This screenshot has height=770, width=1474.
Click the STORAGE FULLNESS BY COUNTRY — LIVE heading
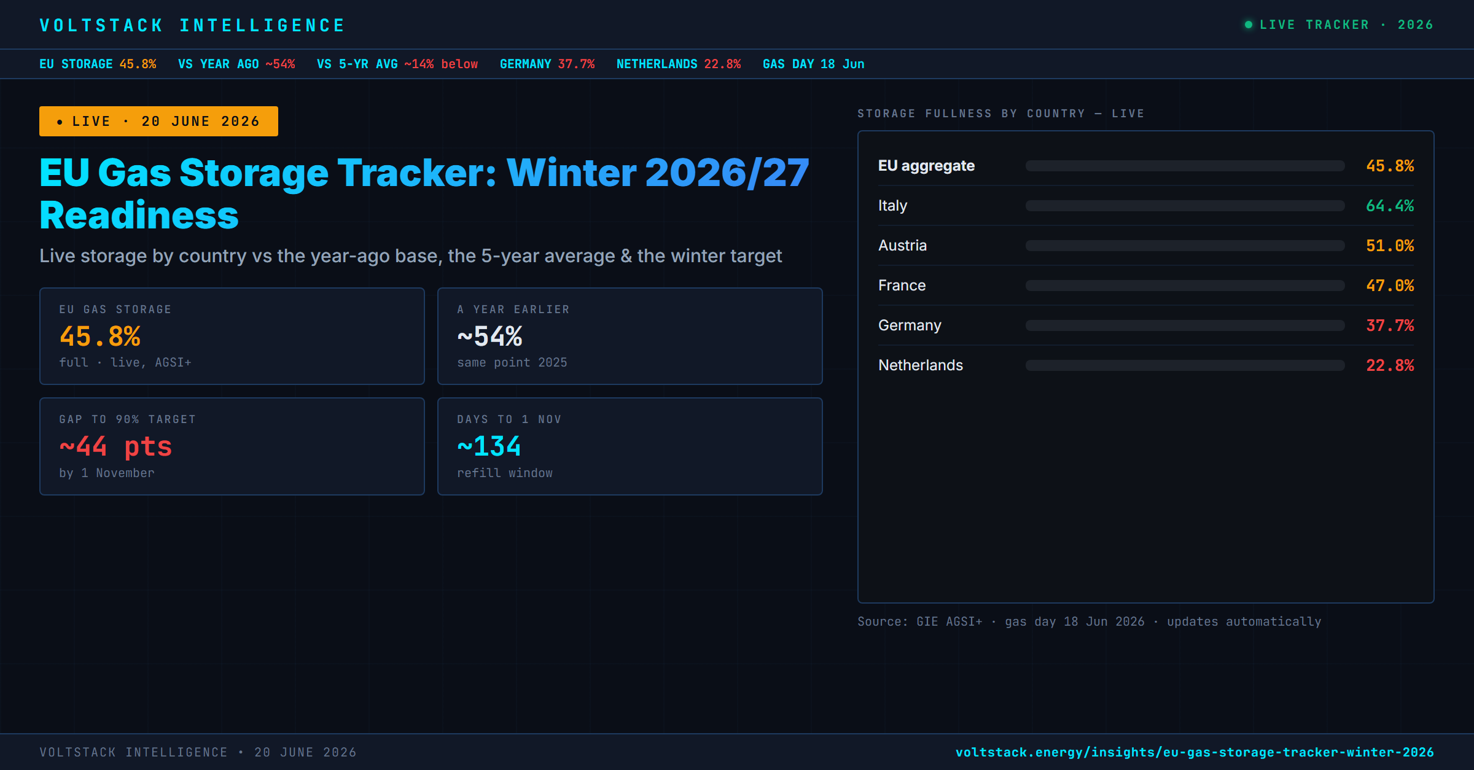tap(1001, 114)
